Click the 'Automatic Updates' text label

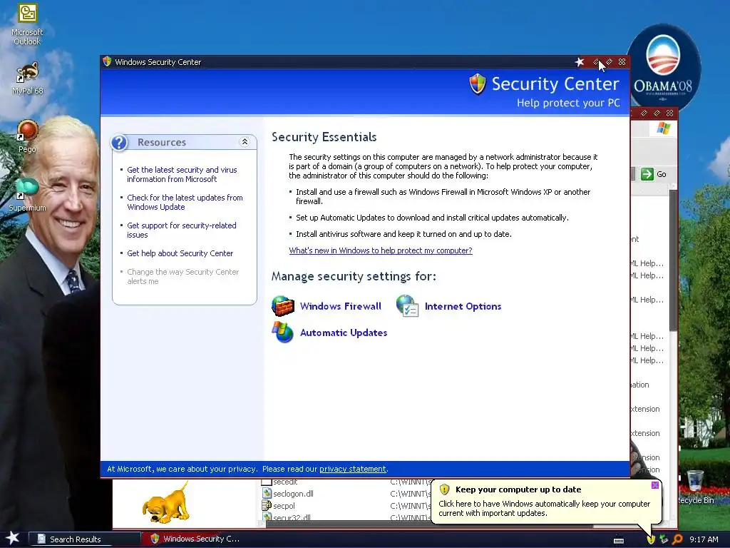pyautogui.click(x=344, y=333)
